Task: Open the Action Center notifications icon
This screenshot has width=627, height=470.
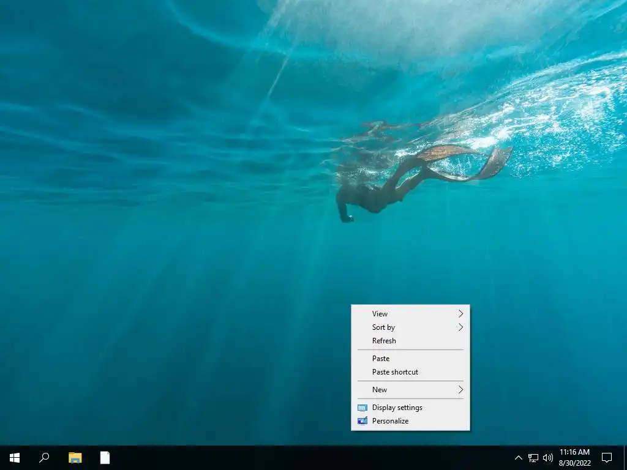Action: coord(607,458)
